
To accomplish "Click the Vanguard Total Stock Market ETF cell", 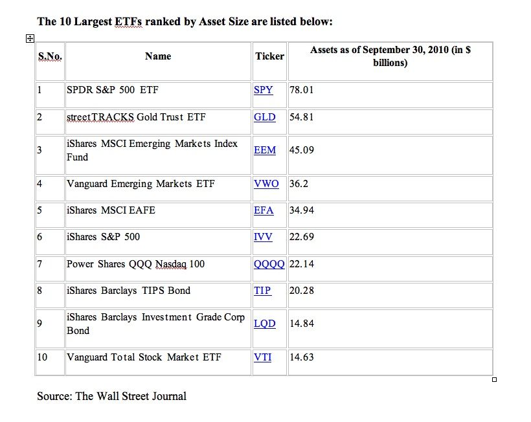I will (x=158, y=362).
